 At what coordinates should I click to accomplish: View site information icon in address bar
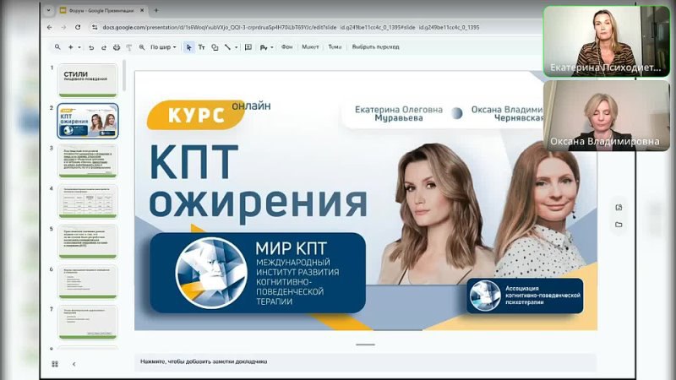click(95, 27)
